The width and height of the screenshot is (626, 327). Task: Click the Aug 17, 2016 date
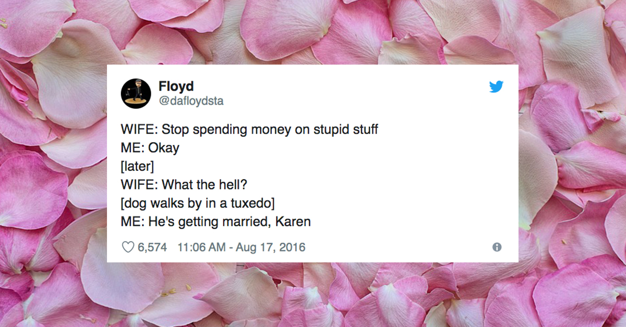(x=270, y=247)
